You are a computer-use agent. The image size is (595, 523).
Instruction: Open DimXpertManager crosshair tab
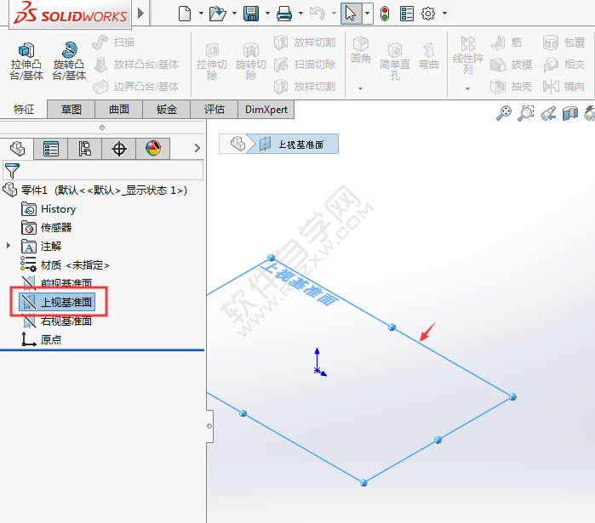click(119, 149)
